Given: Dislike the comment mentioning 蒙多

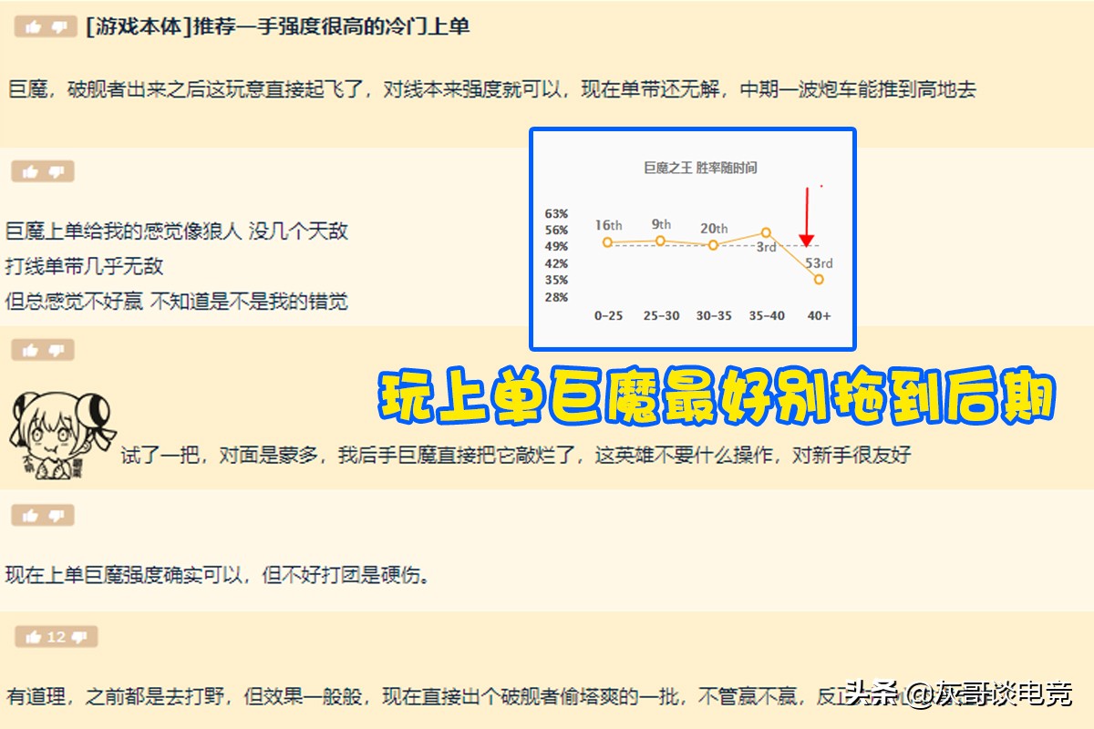Looking at the screenshot, I should (57, 351).
